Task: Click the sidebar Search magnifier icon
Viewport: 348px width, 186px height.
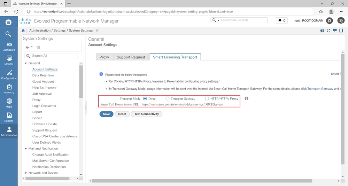Action: [8, 34]
